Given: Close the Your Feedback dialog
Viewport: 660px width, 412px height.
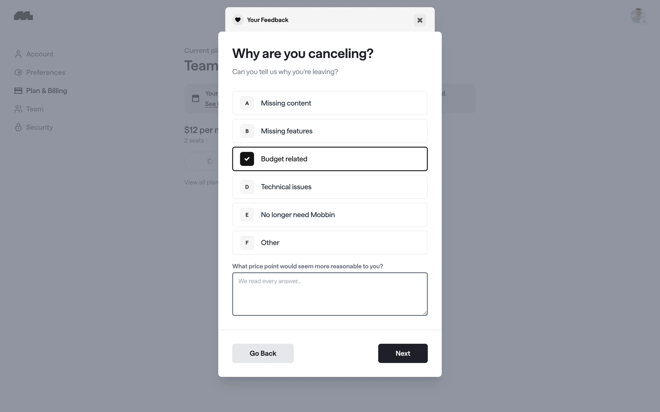Looking at the screenshot, I should [420, 20].
